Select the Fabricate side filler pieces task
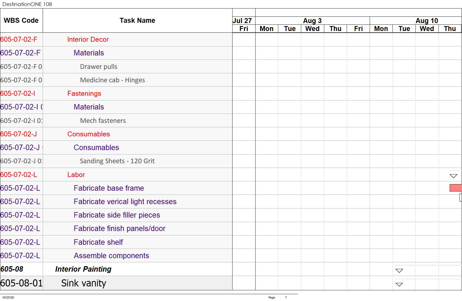This screenshot has width=462, height=301. (x=117, y=215)
